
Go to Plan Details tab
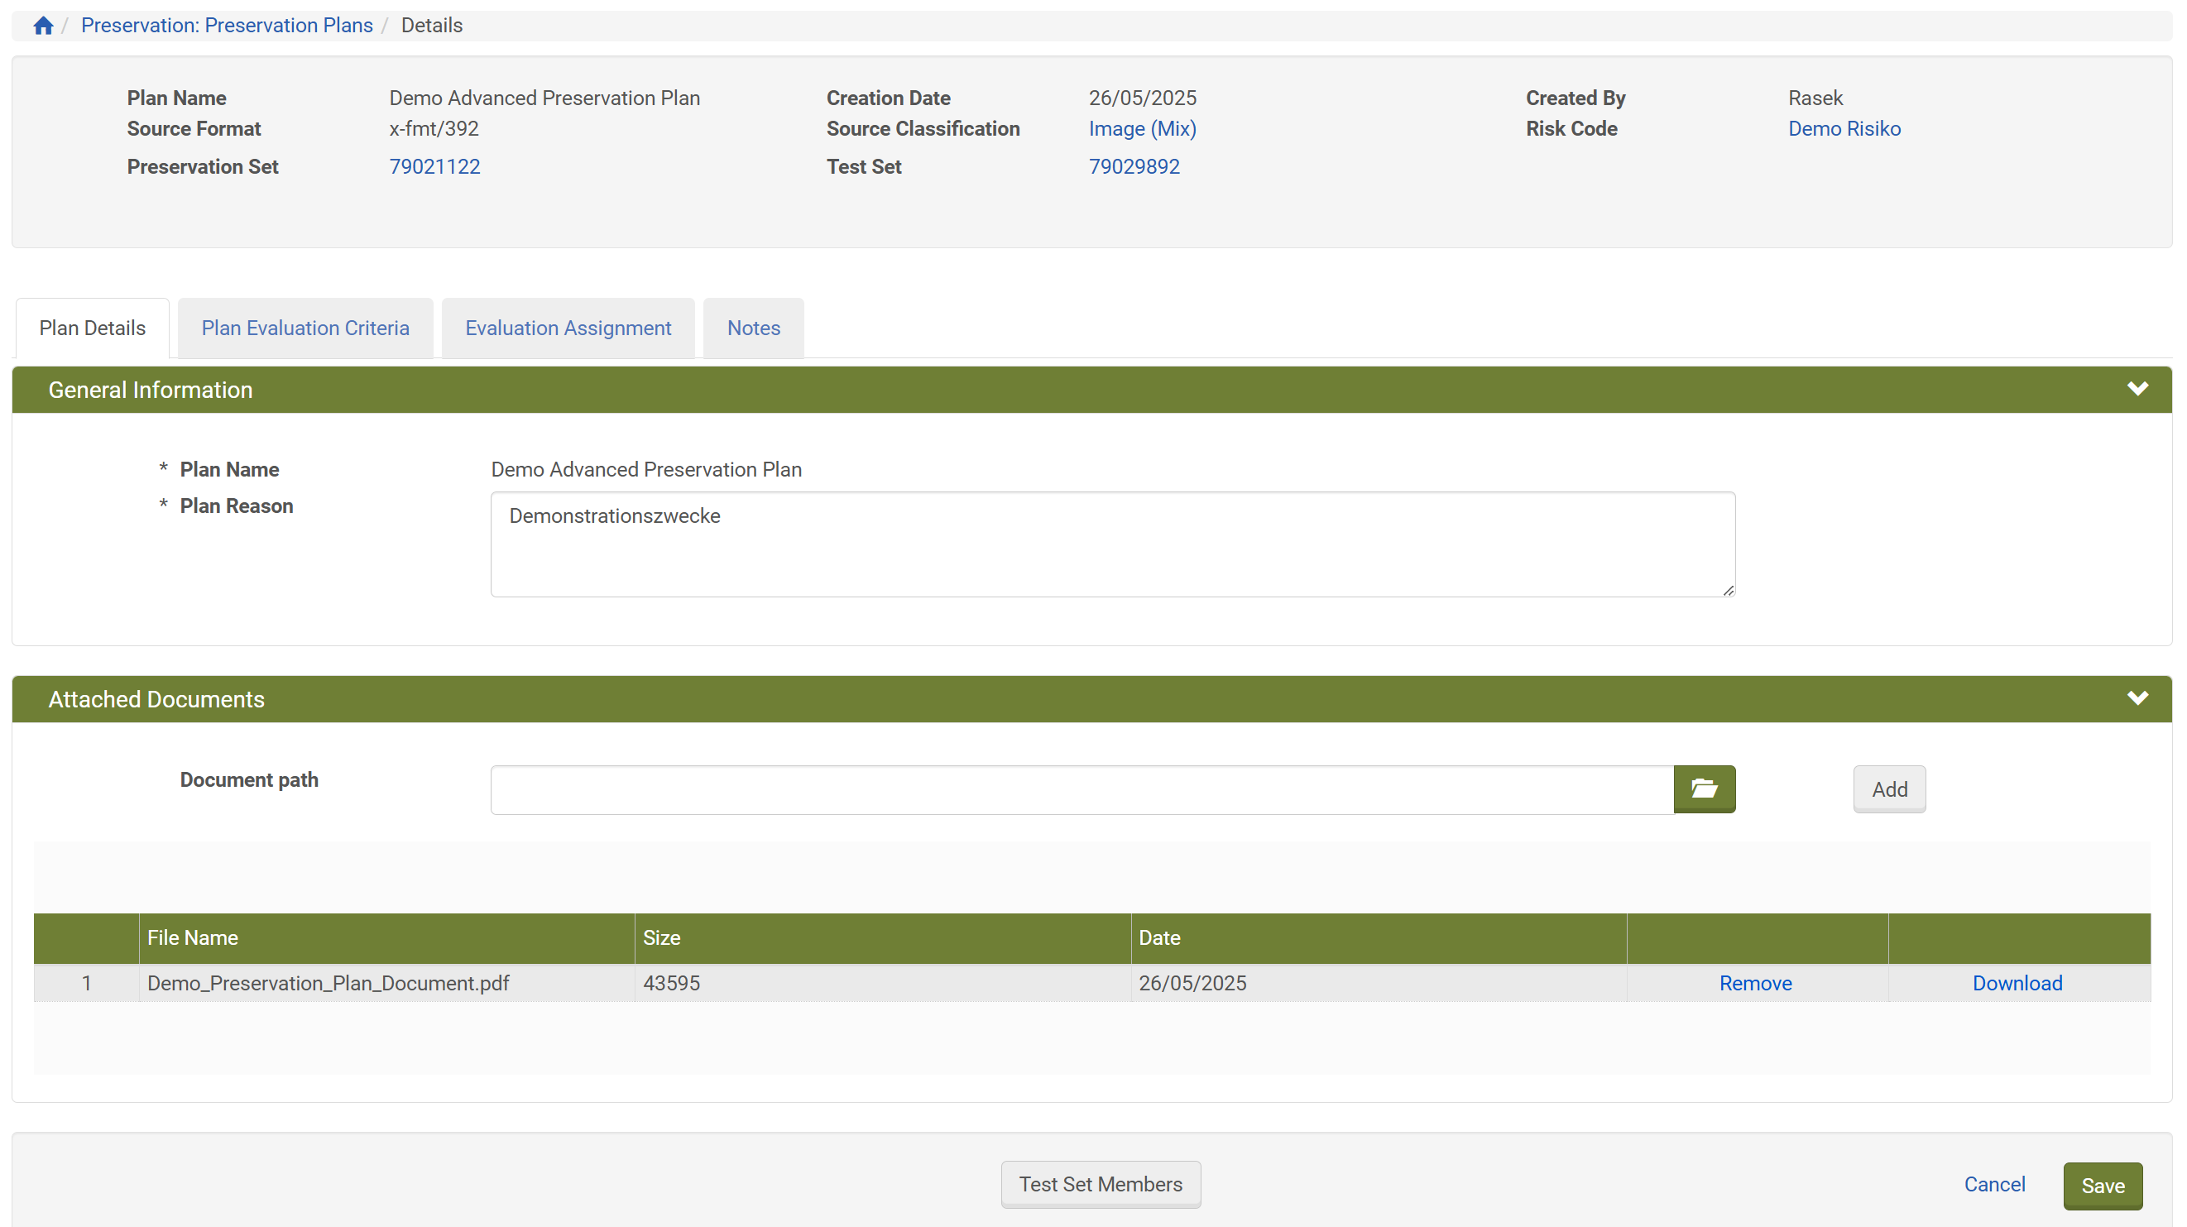coord(92,328)
